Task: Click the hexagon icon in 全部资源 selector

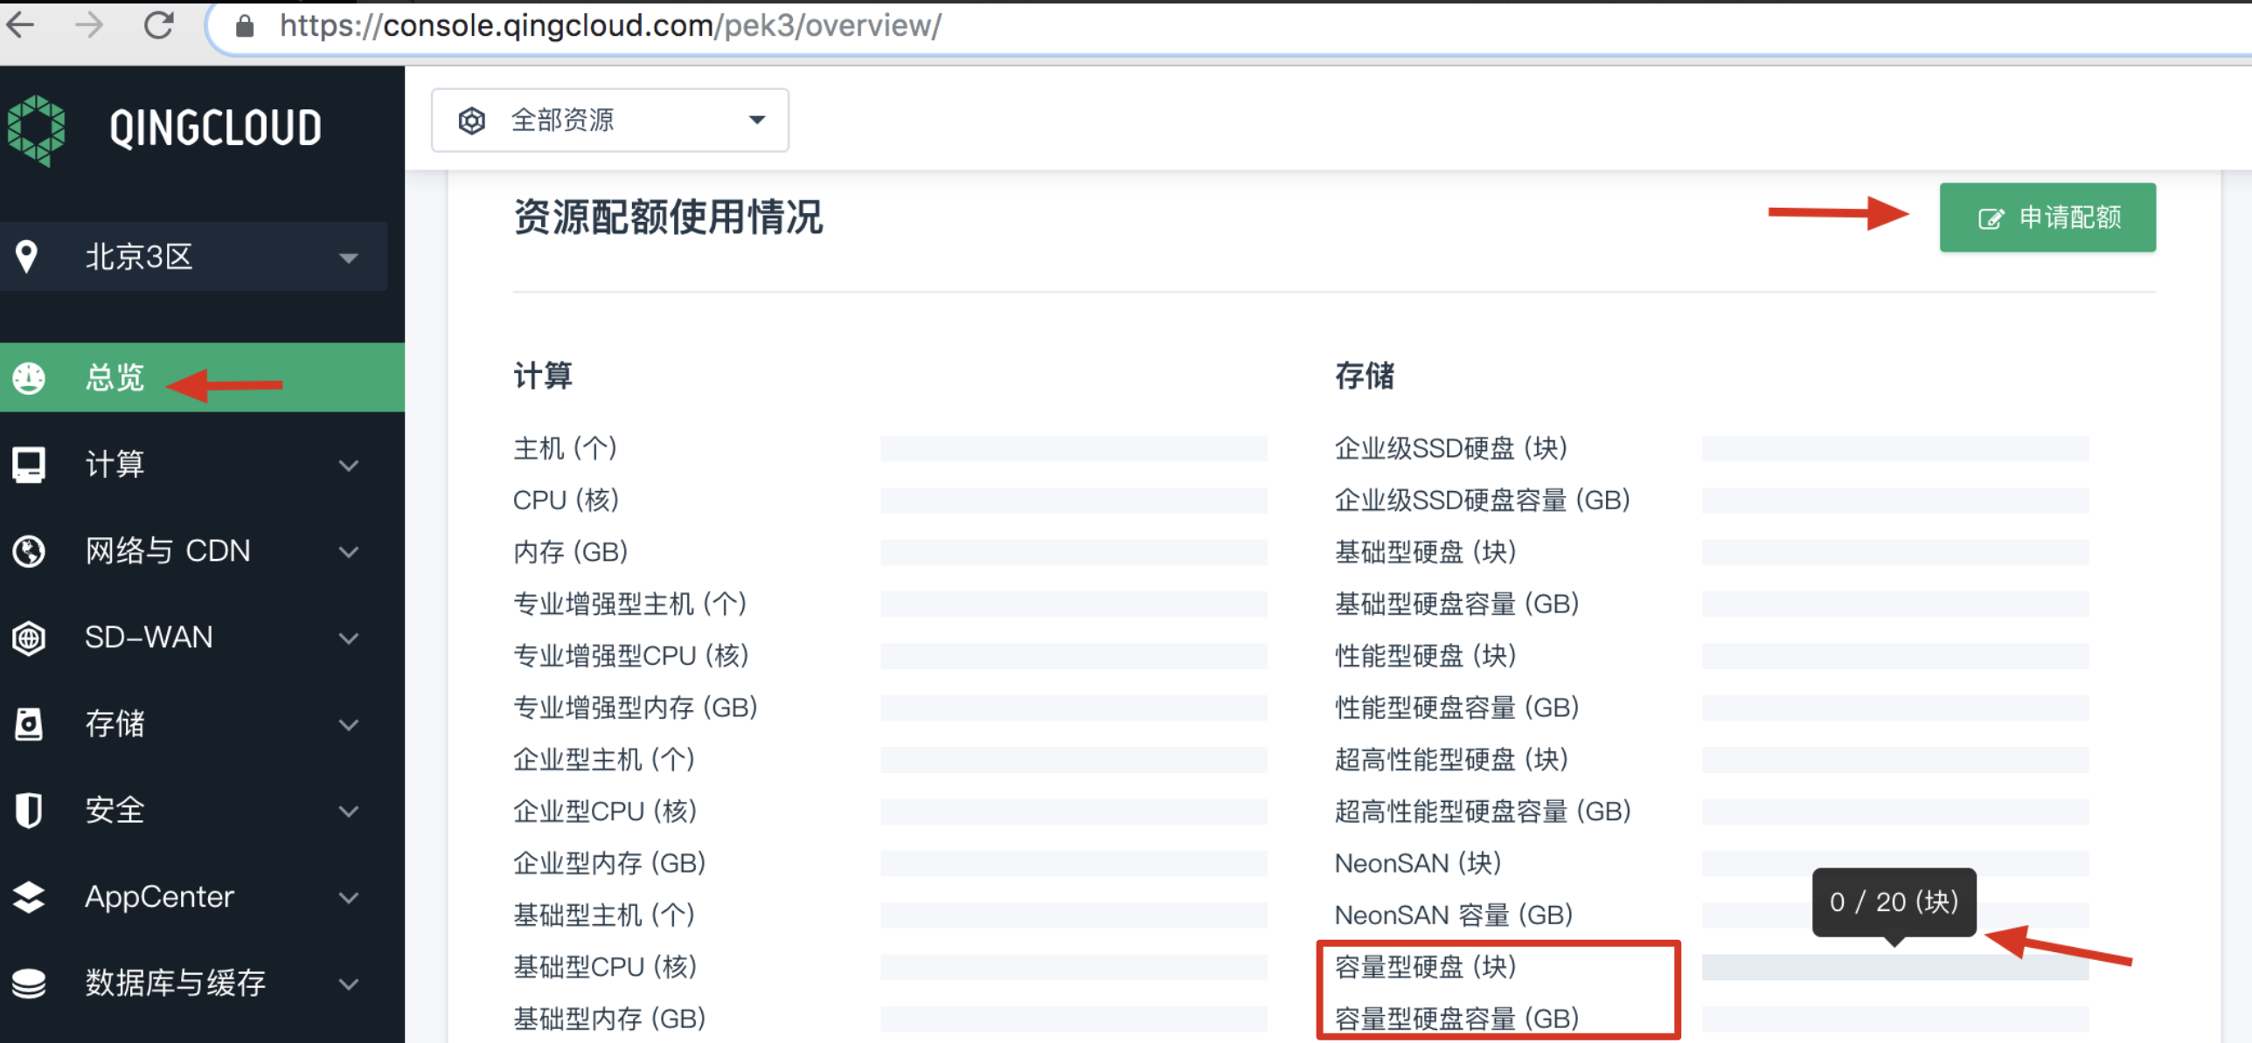Action: [472, 121]
